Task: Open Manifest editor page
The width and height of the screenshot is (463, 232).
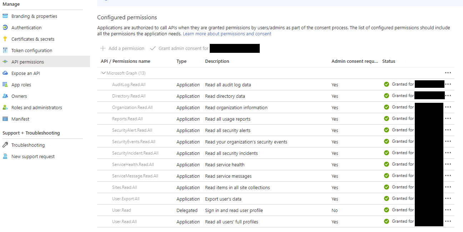Action: 20,119
